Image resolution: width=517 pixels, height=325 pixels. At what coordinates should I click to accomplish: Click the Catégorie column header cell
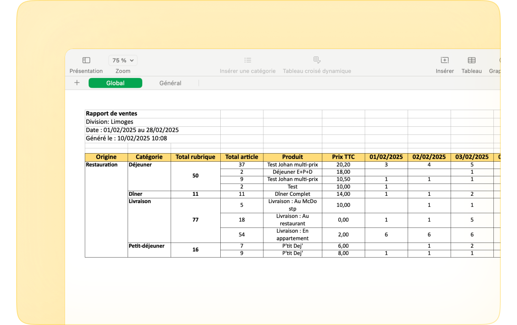[149, 157]
